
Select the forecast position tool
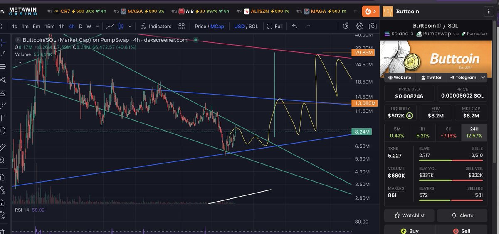(2, 93)
